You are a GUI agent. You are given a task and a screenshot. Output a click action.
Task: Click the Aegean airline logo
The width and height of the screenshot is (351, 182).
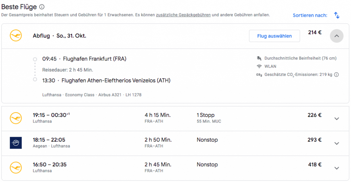tap(16, 143)
